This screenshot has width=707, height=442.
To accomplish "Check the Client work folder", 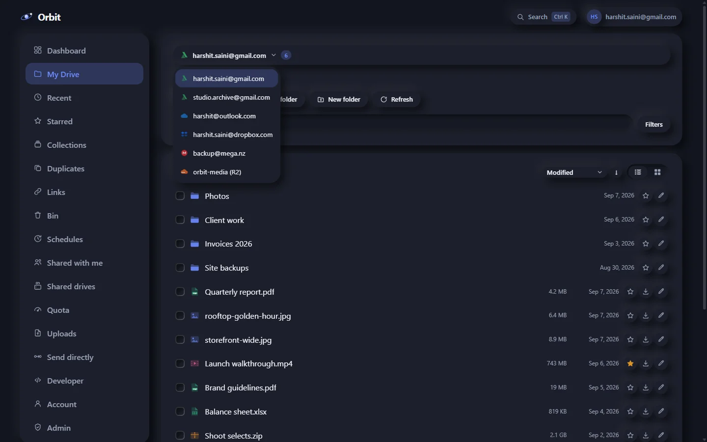I will (x=180, y=220).
